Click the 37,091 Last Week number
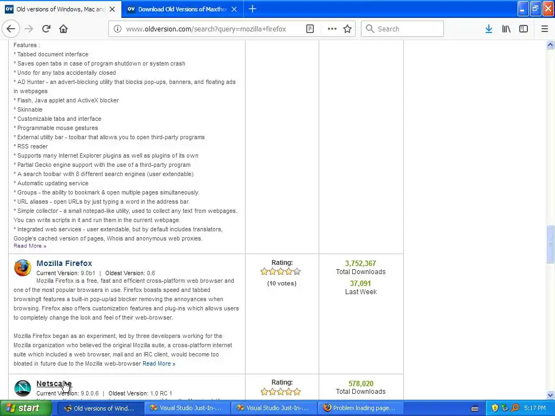 click(360, 283)
